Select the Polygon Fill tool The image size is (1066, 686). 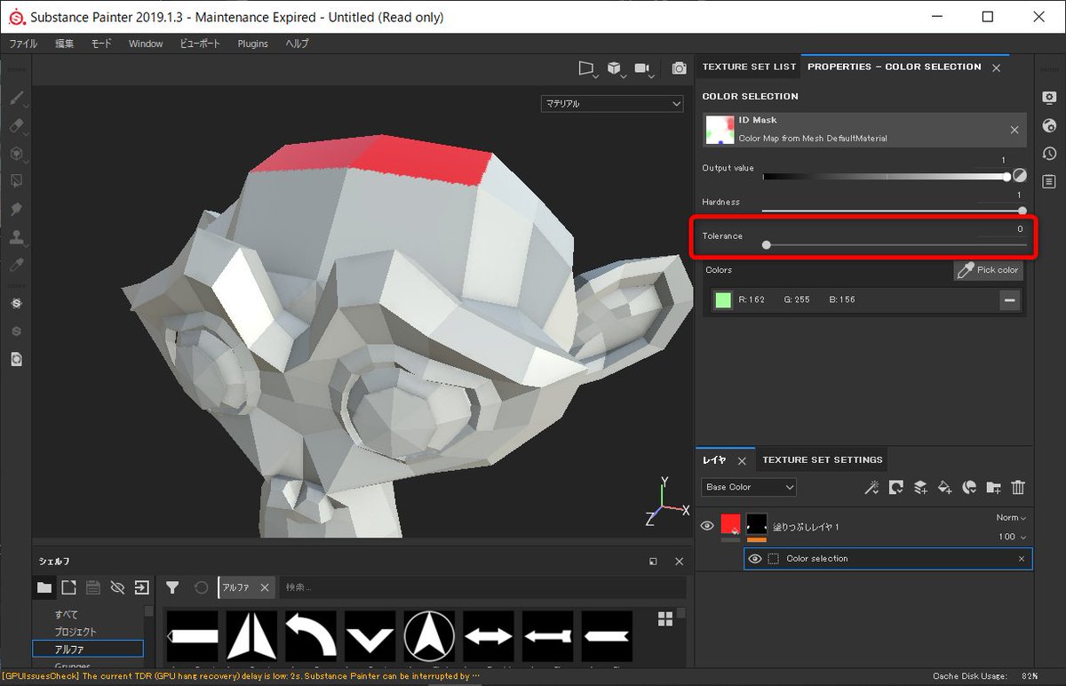16,181
